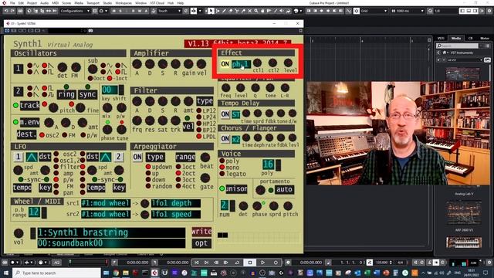Image resolution: width=494 pixels, height=278 pixels.
Task: Click the transport Record button
Action: (276, 263)
